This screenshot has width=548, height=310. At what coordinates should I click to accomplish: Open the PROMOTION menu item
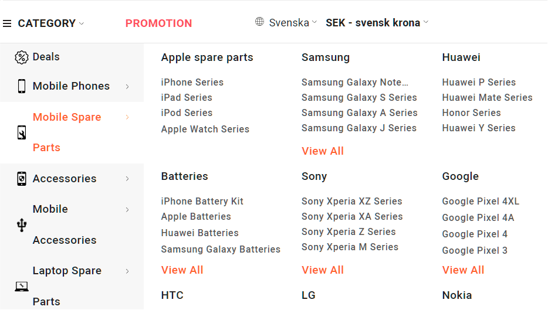pos(158,23)
